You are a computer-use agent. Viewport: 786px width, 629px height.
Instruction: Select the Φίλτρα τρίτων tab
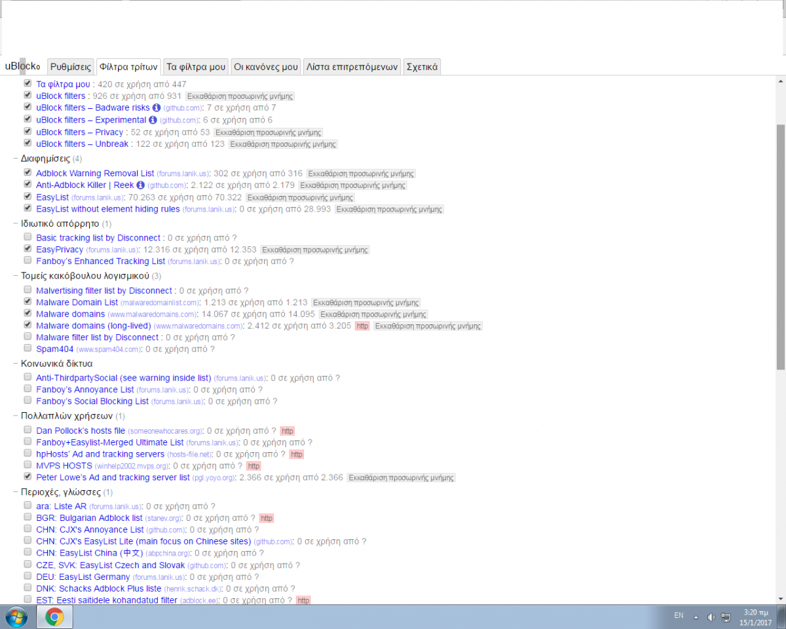(128, 67)
